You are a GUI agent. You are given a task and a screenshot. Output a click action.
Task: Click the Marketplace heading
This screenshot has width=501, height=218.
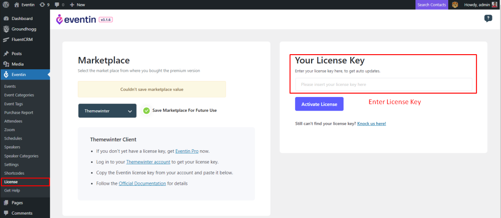coord(104,60)
